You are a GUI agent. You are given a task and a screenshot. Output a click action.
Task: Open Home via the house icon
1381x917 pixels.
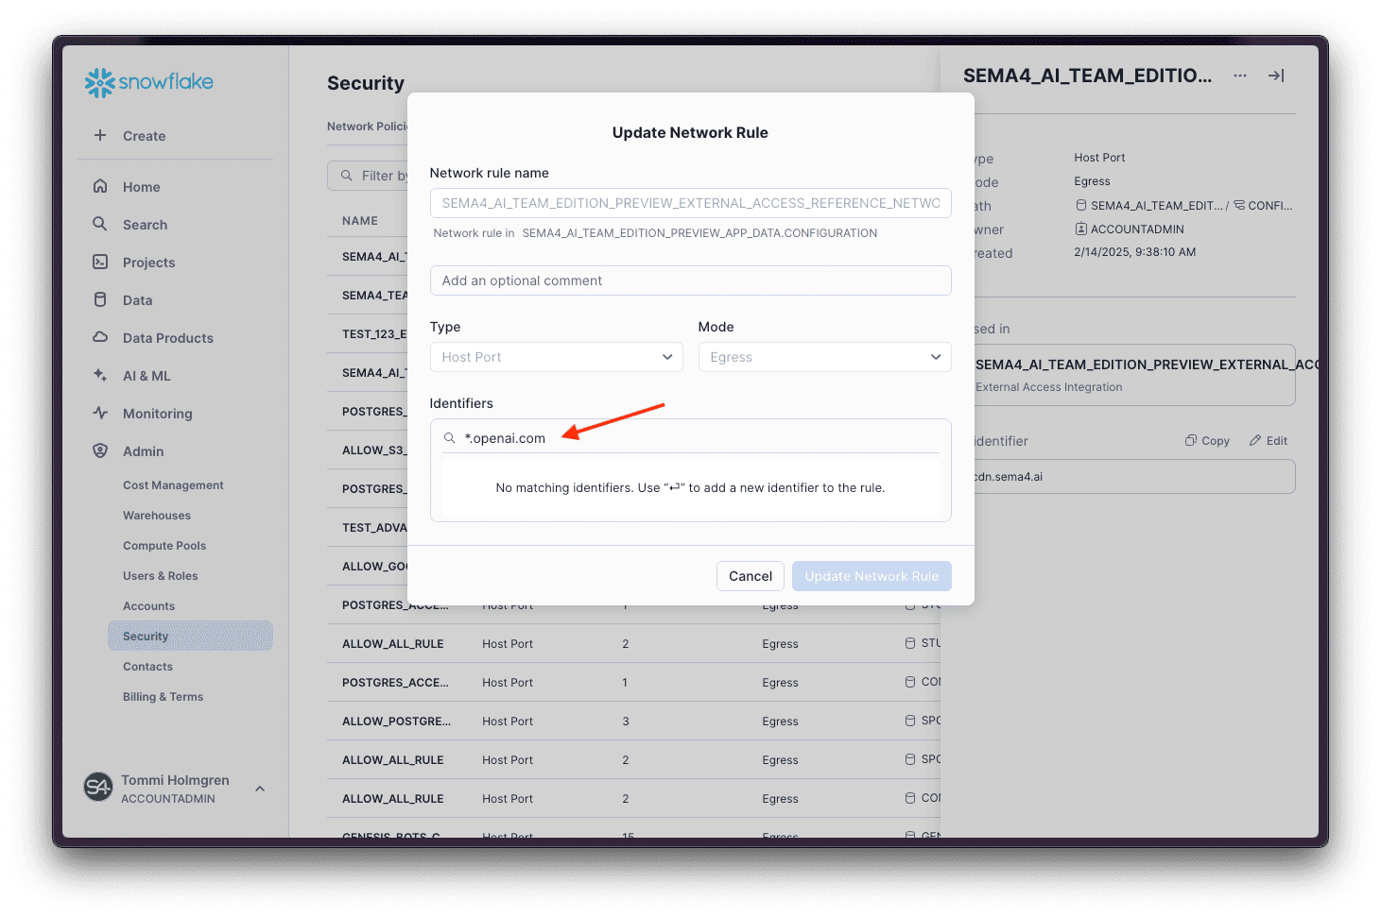coord(100,186)
